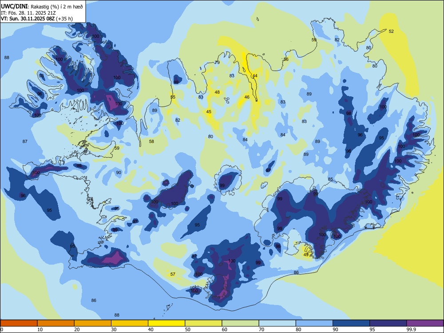The image size is (444, 333).
Task: Click the '46' humidity value on the map
Action: click(247, 97)
